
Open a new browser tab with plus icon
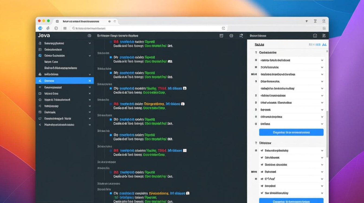coord(307,21)
